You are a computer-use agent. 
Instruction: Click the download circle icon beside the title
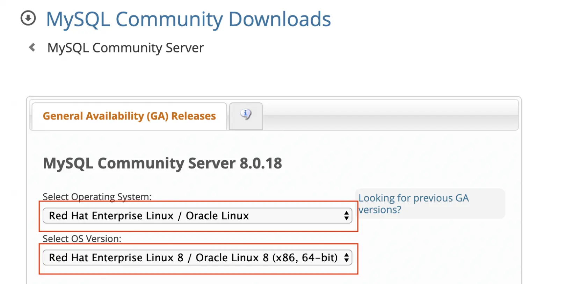(28, 18)
